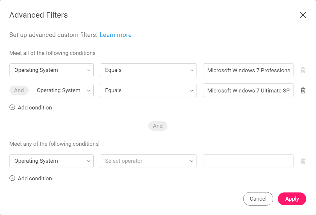Click trash icon beside empty condition row
This screenshot has width=316, height=215.
[303, 161]
